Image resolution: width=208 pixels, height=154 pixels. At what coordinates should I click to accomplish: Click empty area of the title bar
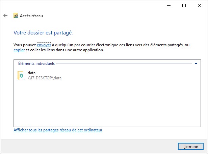click(84, 5)
